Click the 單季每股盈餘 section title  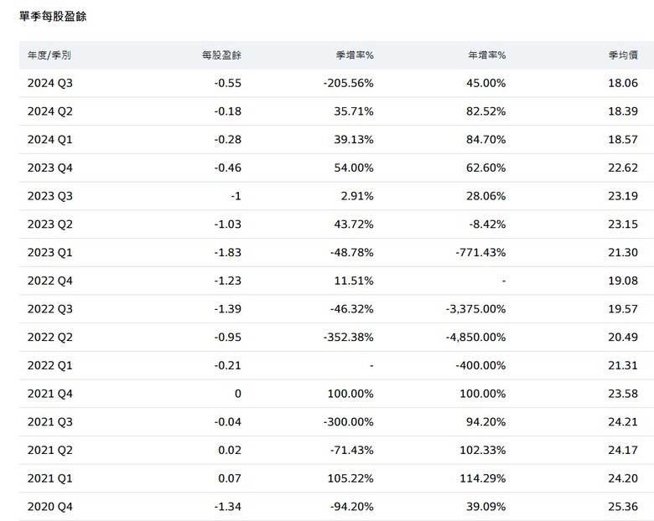(53, 16)
